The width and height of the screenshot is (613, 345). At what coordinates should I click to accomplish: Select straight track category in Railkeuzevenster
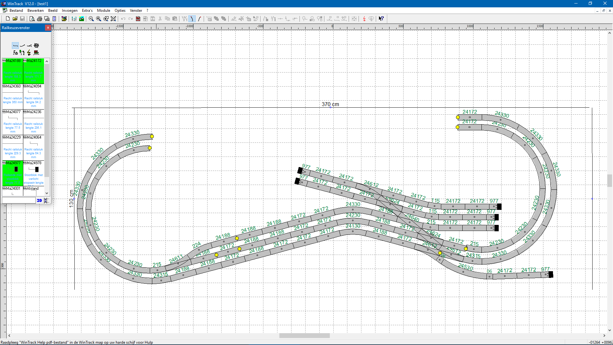[x=15, y=45]
